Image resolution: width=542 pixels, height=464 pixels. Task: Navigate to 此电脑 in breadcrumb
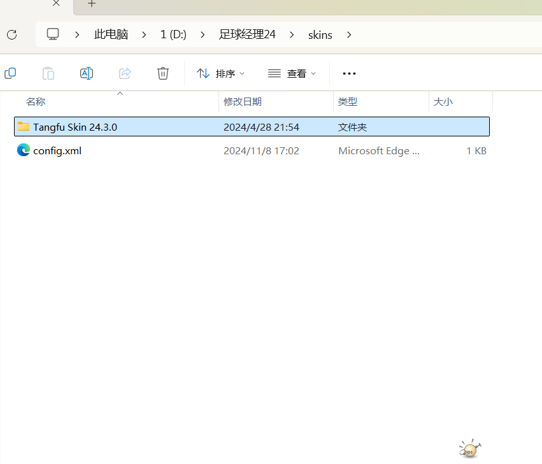pyautogui.click(x=111, y=34)
